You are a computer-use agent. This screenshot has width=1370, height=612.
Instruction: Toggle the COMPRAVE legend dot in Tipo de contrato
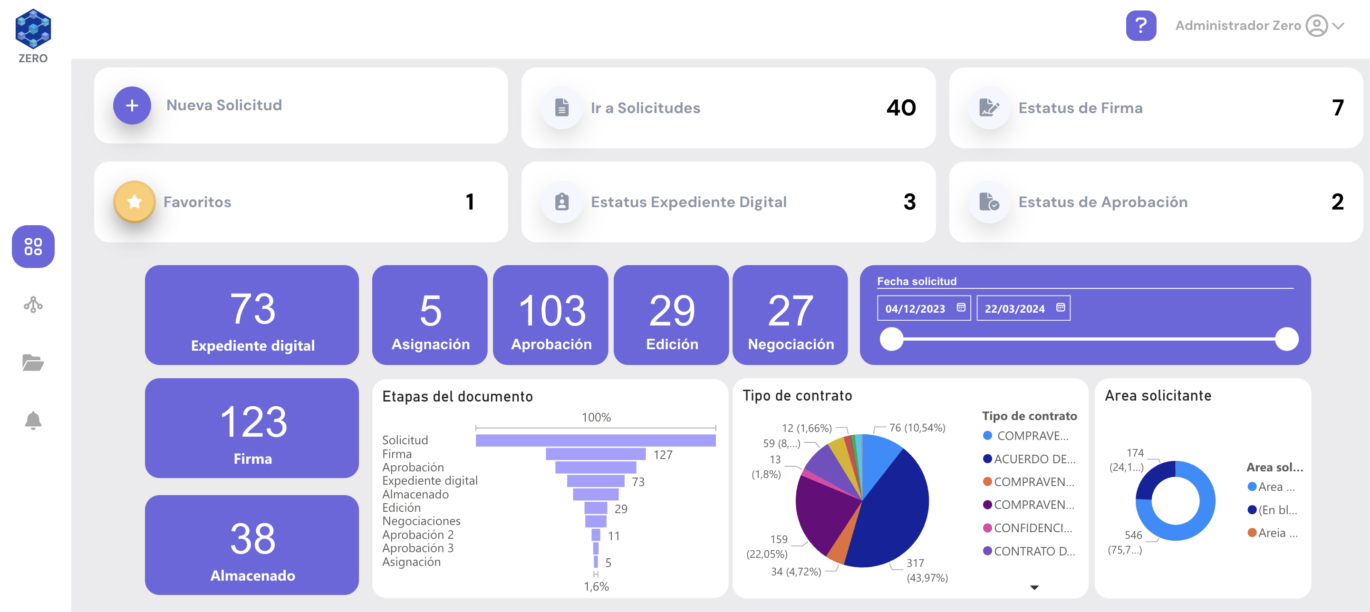(988, 437)
